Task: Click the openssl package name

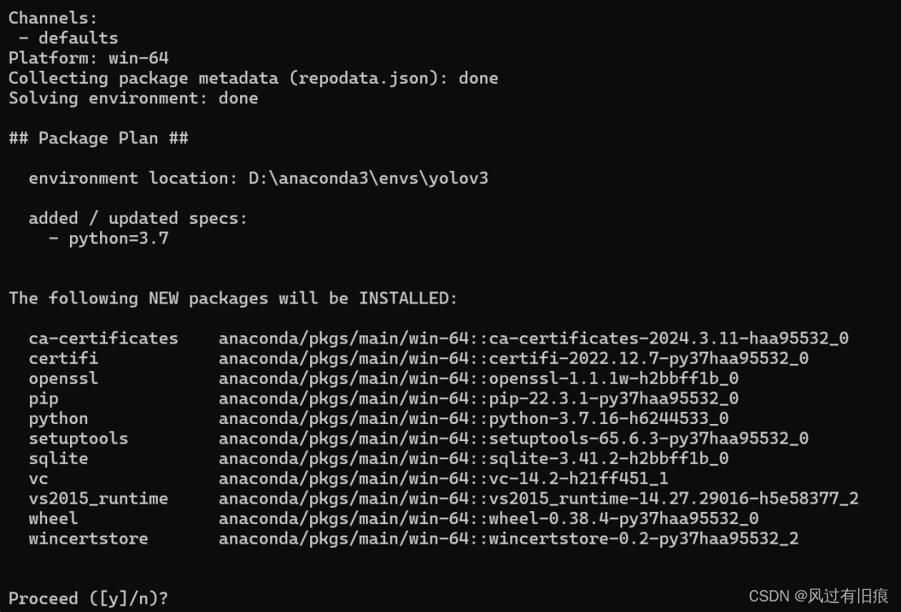Action: [x=63, y=378]
